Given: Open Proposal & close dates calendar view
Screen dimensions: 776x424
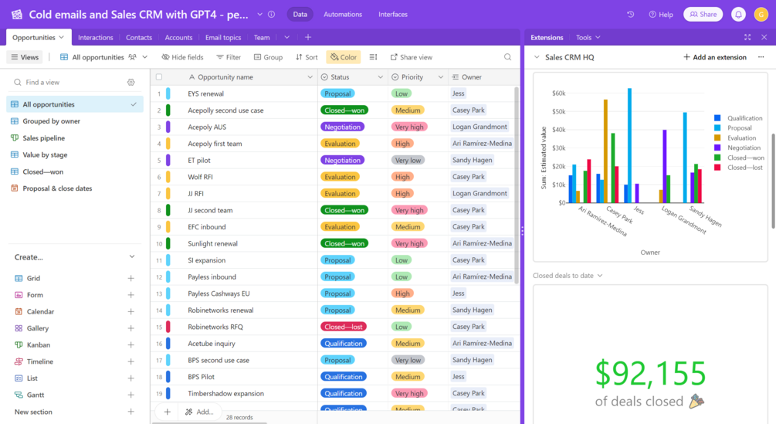Looking at the screenshot, I should pyautogui.click(x=57, y=188).
